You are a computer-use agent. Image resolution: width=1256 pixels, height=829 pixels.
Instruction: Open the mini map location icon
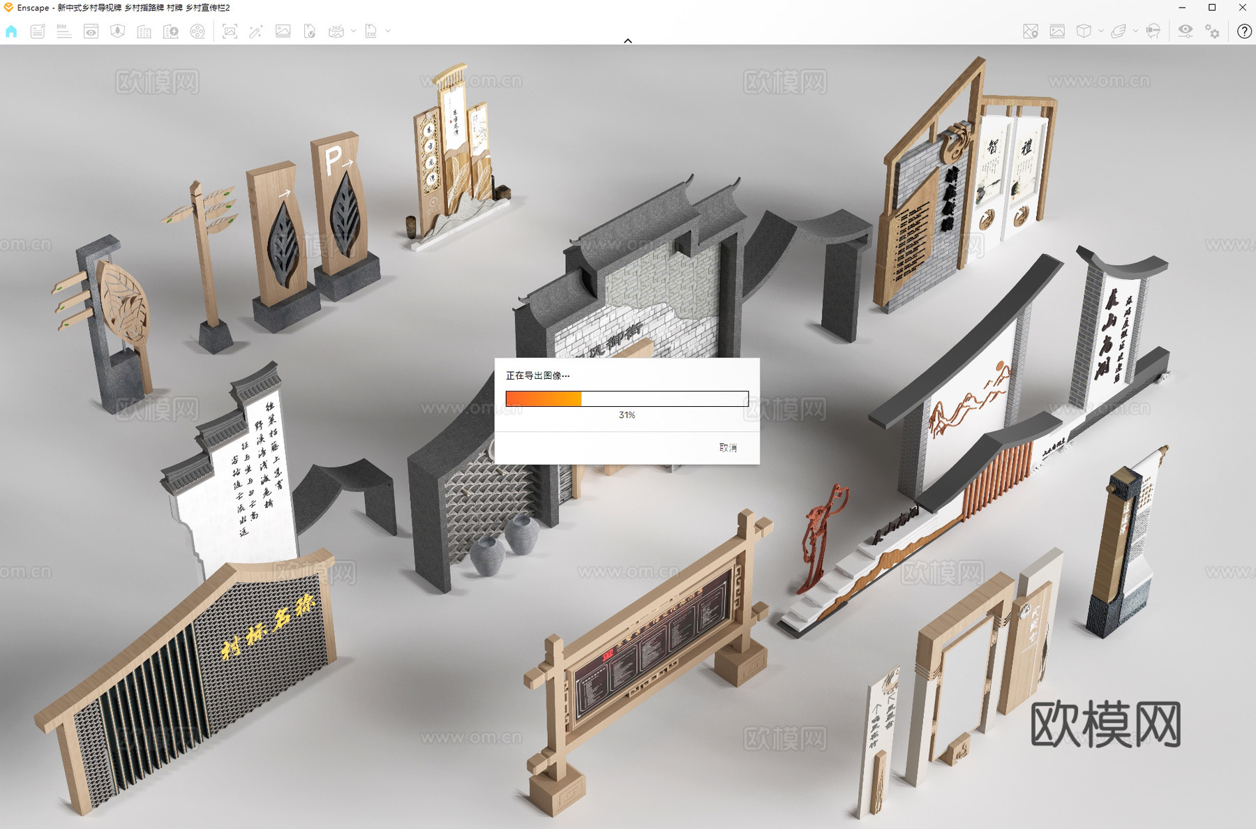point(1031,31)
